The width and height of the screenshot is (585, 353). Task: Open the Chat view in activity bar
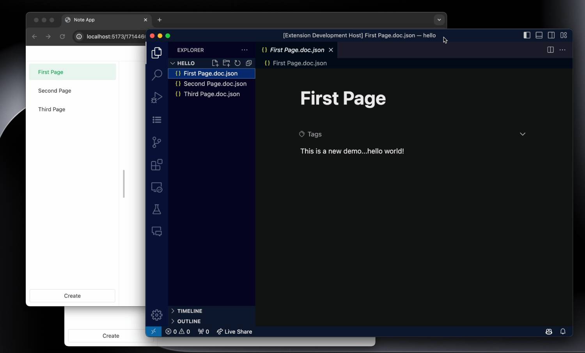click(x=157, y=232)
